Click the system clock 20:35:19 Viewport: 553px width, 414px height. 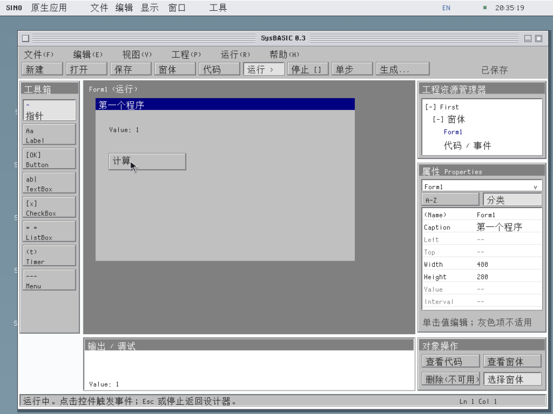pyautogui.click(x=509, y=8)
